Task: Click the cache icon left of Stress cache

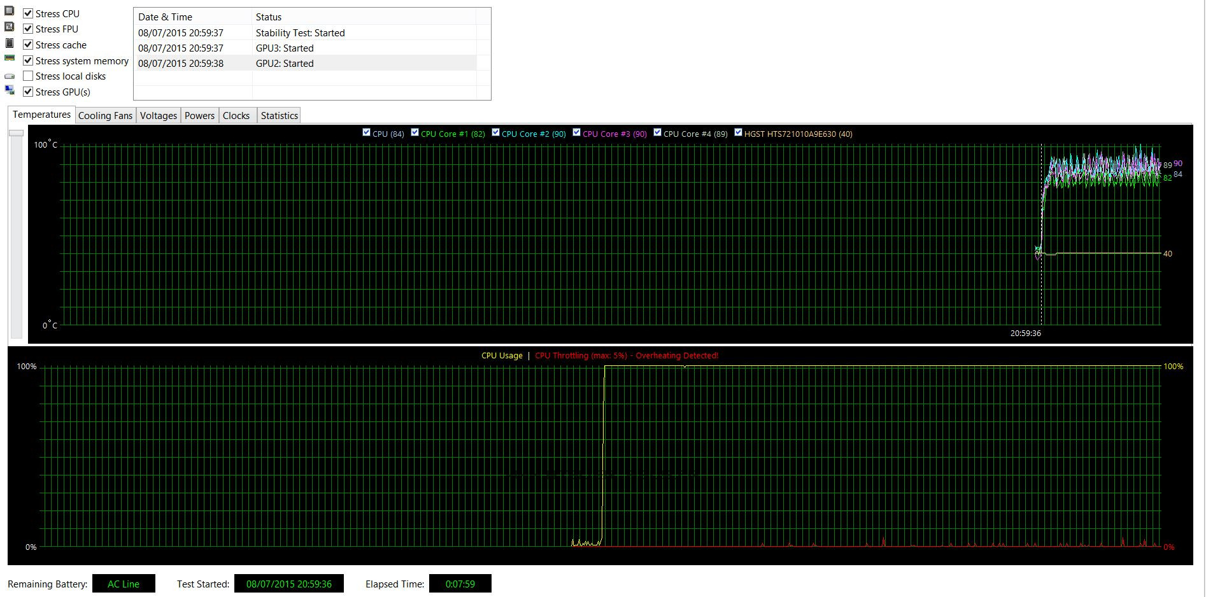Action: coord(9,43)
